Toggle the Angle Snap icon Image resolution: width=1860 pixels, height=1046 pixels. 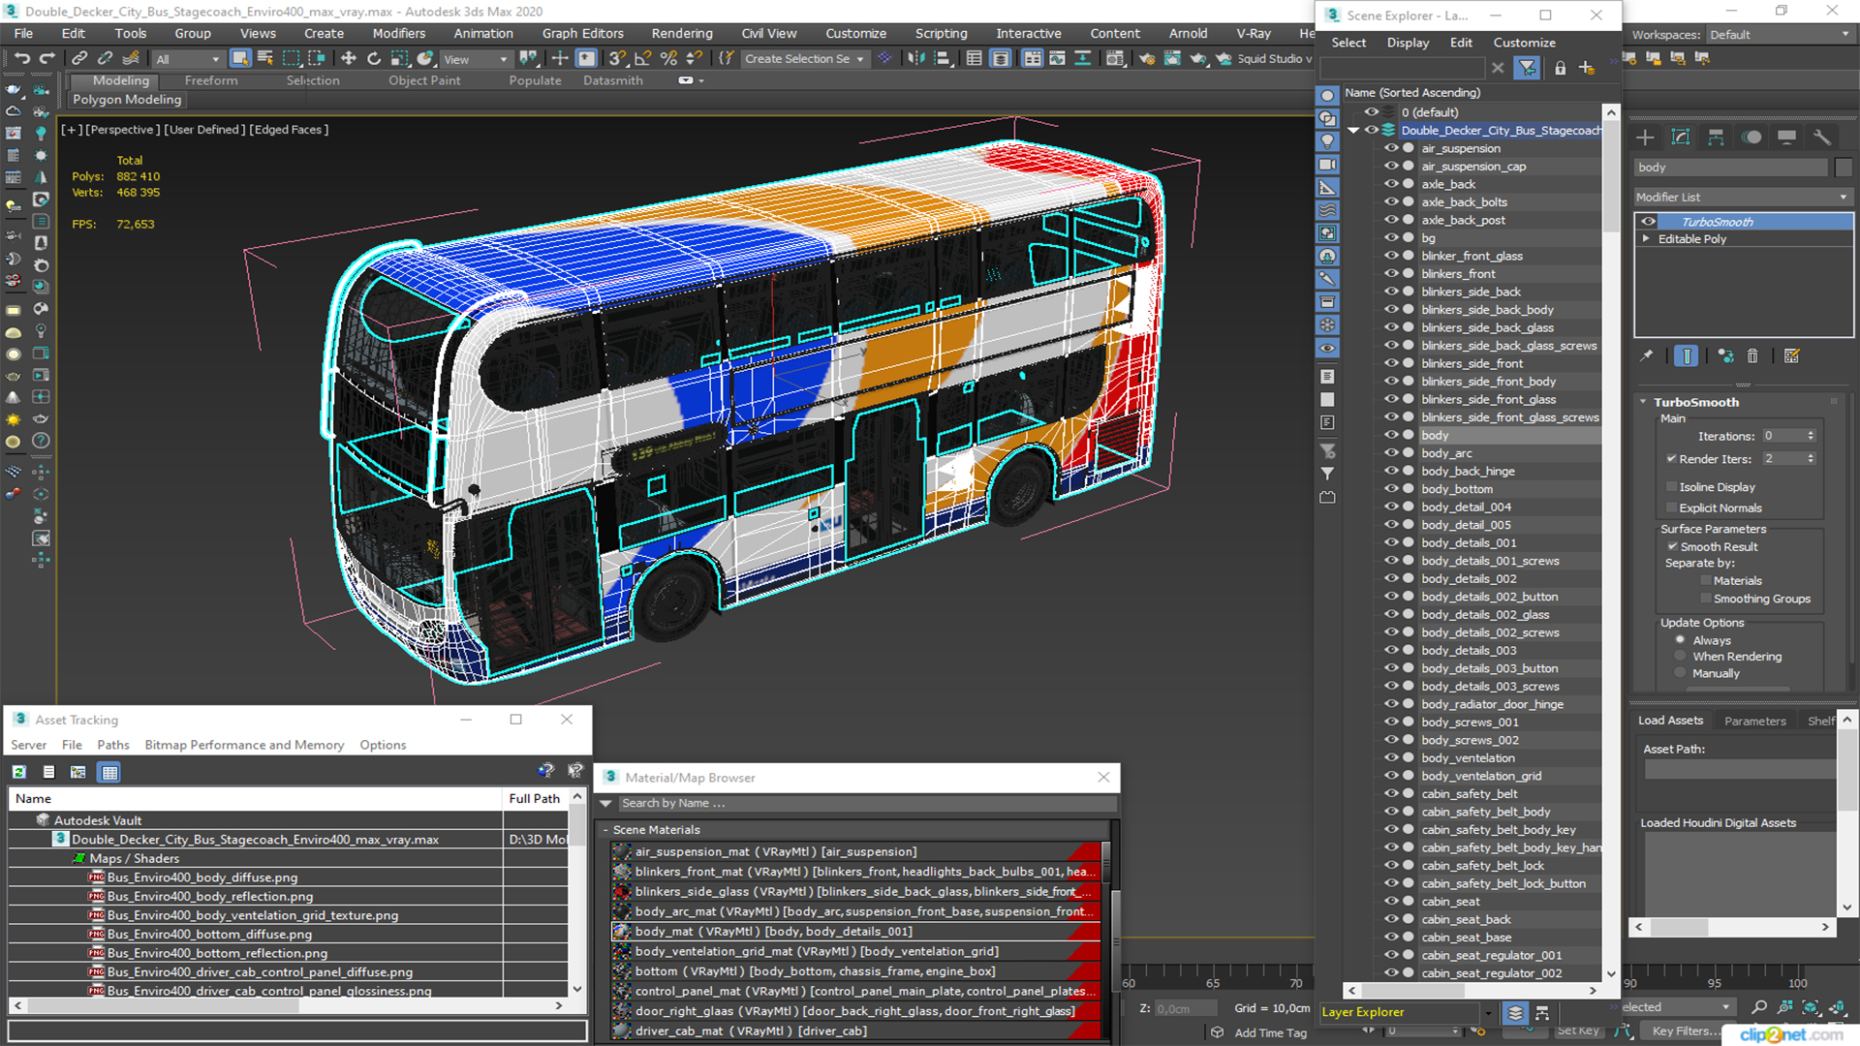pyautogui.click(x=642, y=59)
